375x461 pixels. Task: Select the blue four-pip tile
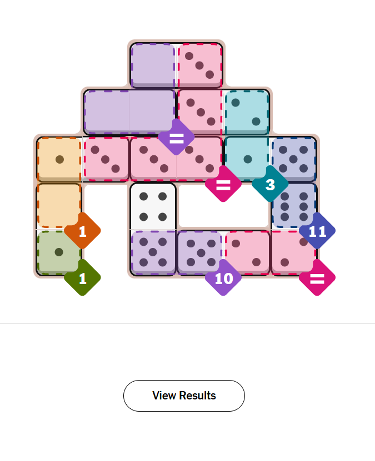(x=294, y=159)
